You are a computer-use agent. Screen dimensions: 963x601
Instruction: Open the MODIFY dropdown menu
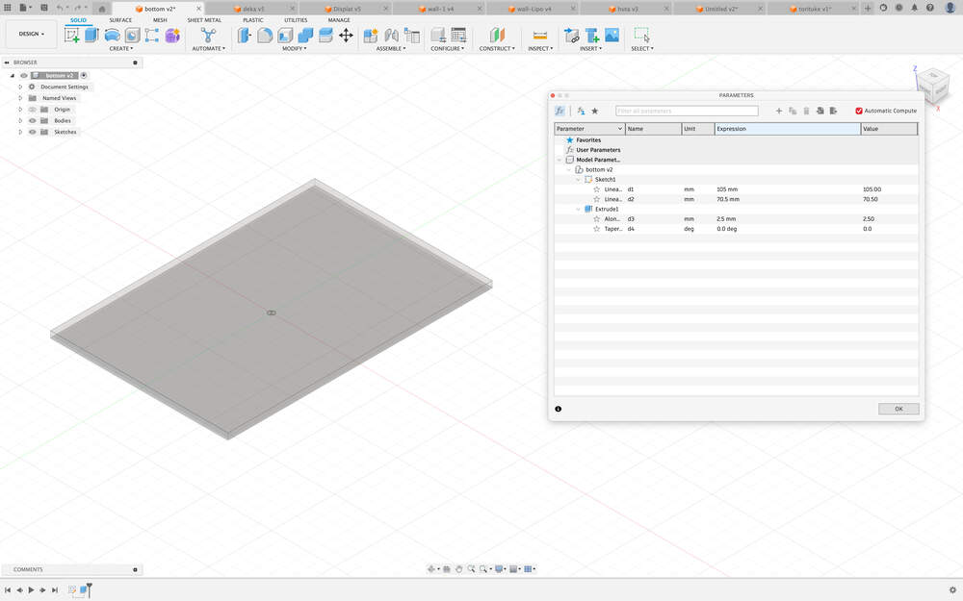point(294,48)
